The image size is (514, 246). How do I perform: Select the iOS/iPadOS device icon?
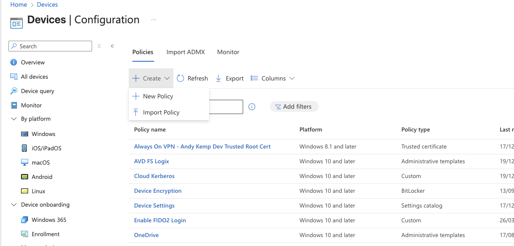25,148
